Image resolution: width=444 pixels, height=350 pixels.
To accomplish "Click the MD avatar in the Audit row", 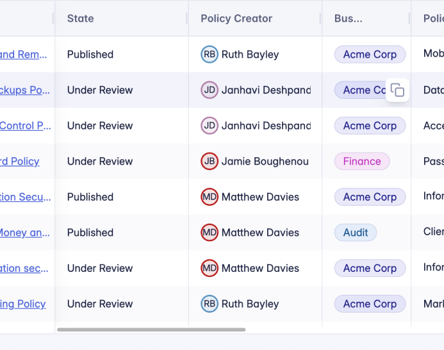I will pyautogui.click(x=210, y=233).
